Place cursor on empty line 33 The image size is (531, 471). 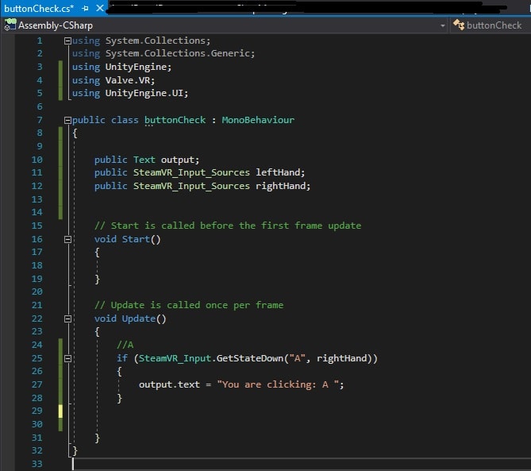302,464
